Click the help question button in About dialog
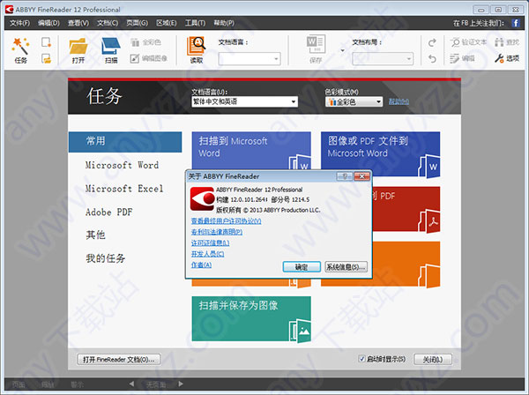Image resolution: width=529 pixels, height=395 pixels. coord(345,176)
